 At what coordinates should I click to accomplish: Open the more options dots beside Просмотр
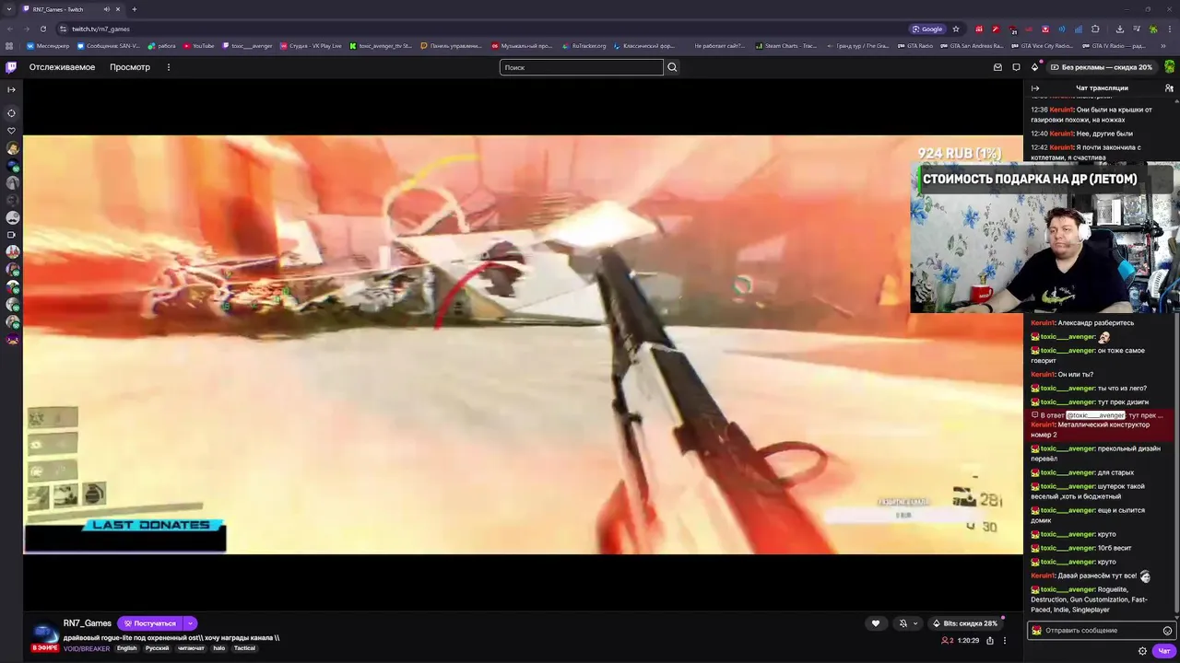click(x=168, y=67)
